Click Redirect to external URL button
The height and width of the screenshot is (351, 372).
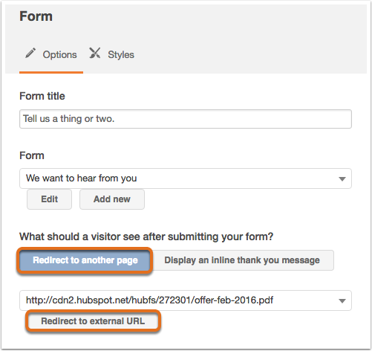point(93,321)
